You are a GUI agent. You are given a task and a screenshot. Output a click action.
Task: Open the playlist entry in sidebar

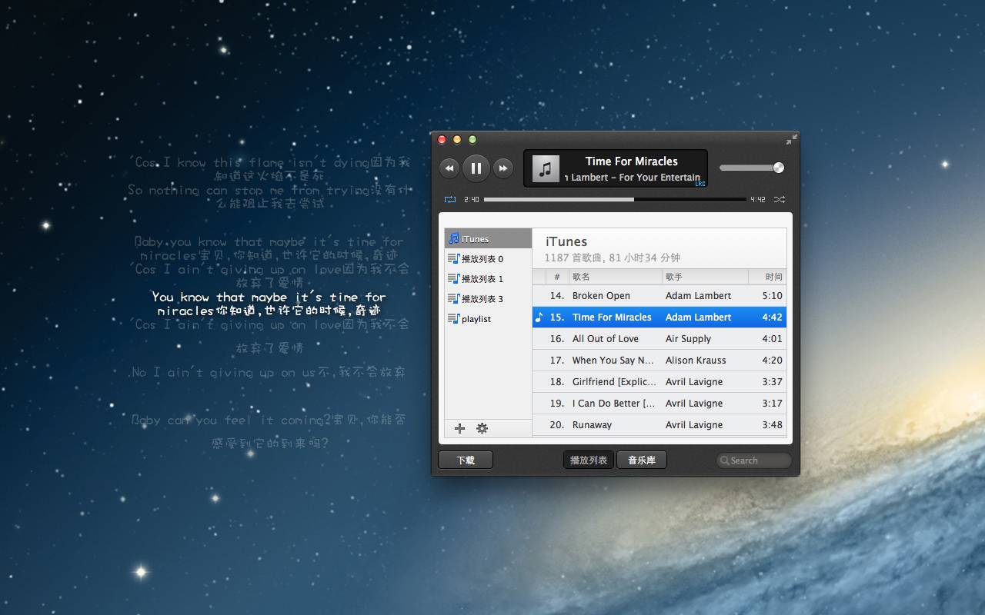[488, 318]
